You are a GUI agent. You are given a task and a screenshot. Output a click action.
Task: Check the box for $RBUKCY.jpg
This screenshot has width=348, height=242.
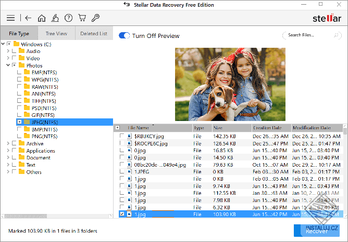tap(122, 136)
